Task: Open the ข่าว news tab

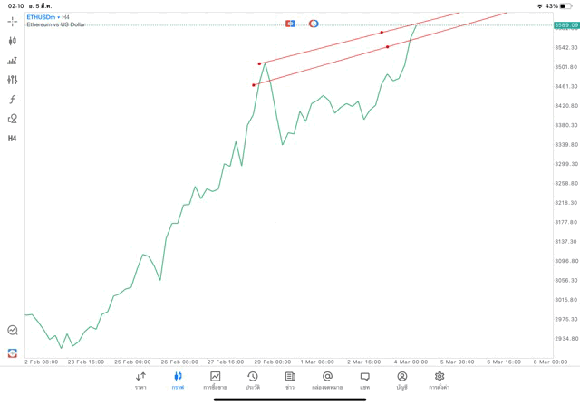Action: (290, 380)
